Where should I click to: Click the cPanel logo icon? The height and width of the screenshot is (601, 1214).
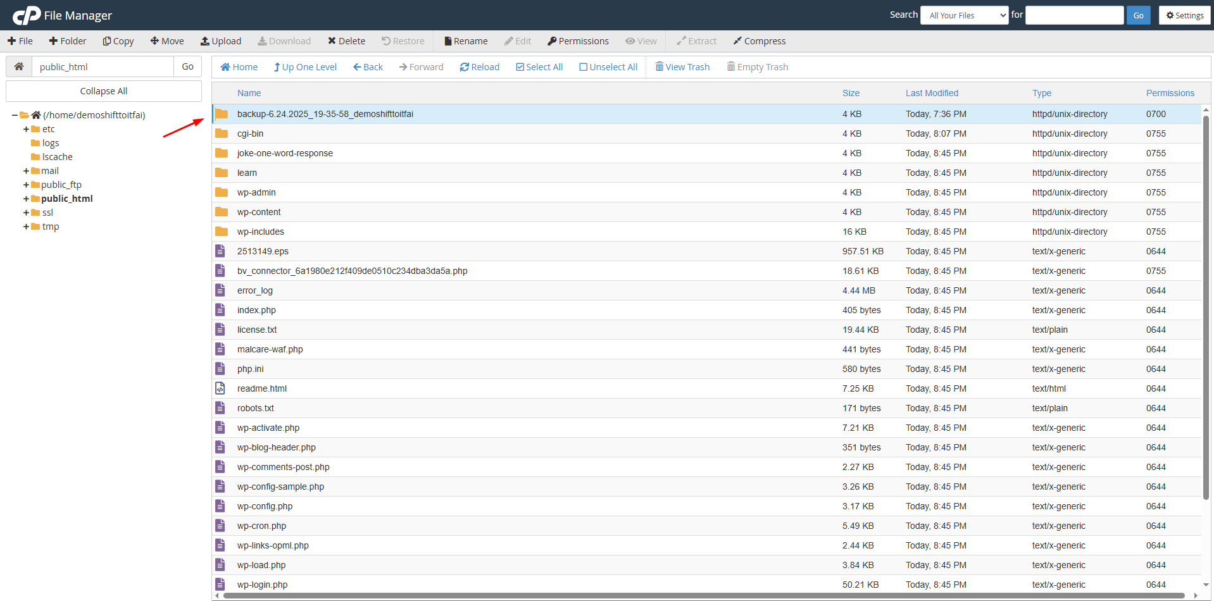pyautogui.click(x=27, y=15)
